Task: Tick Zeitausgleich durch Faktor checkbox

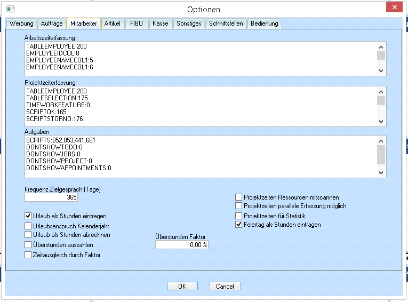Action: 28,255
